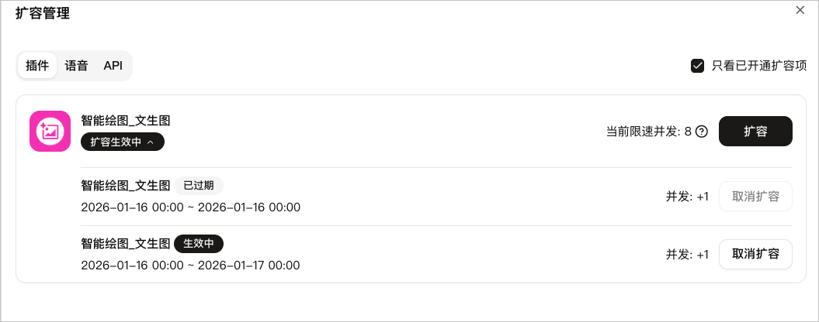Click 取消扩容 for the 生效中 entry
Screen dimensions: 819x322
pyautogui.click(x=755, y=254)
